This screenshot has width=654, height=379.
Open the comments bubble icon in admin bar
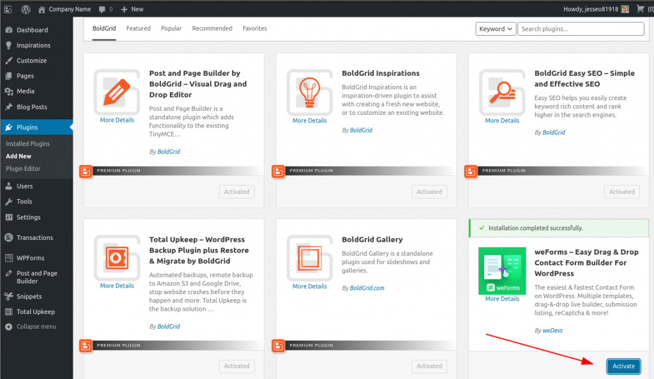[x=102, y=9]
